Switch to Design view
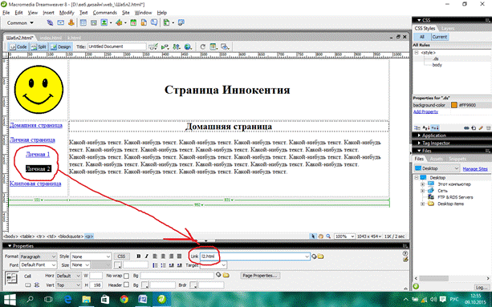This screenshot has width=492, height=307. point(61,46)
